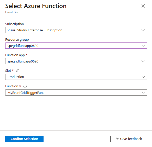Click the Subscription label
This screenshot has width=152, height=147.
point(15,24)
